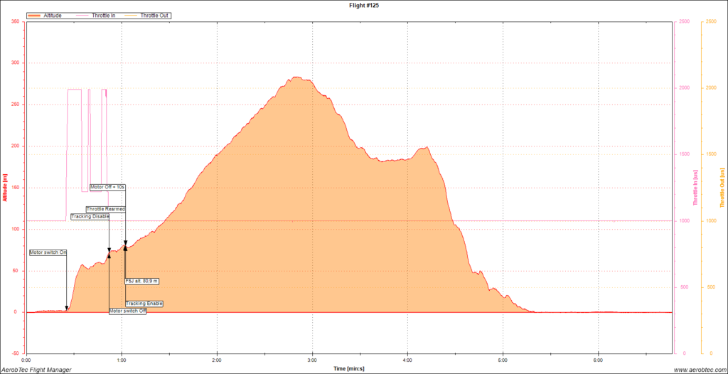Toggle the Throttle Out legend entry

(155, 15)
